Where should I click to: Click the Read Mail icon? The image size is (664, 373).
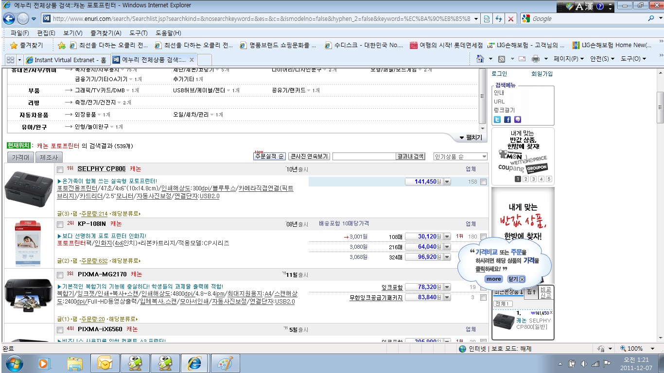tap(522, 59)
